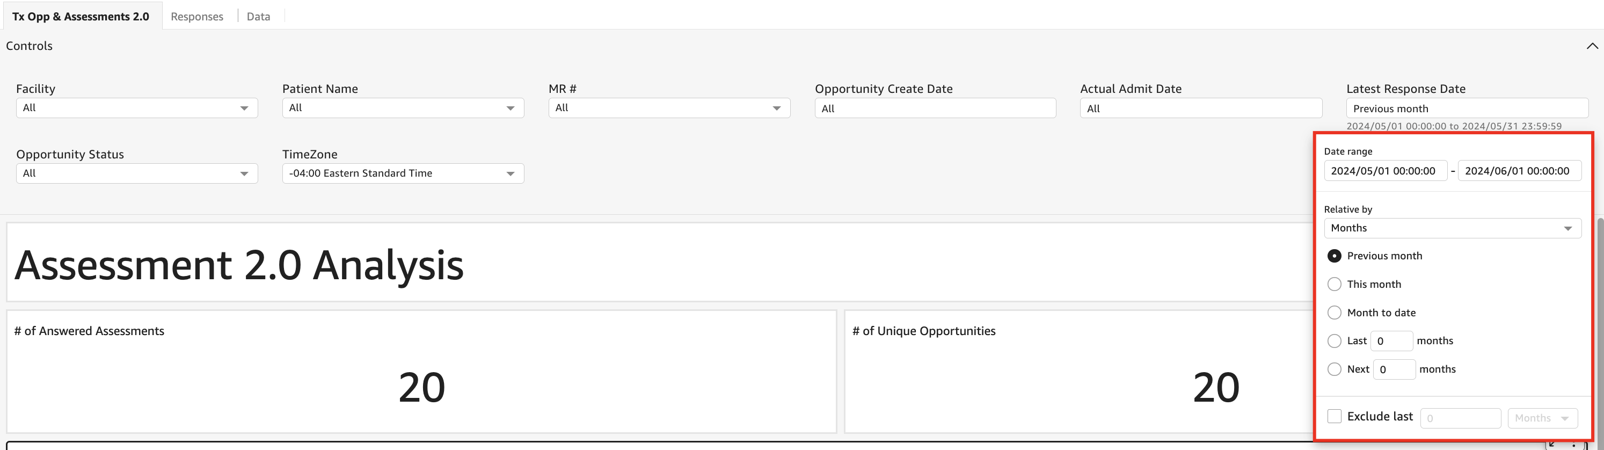Select the Previous month radio option
Viewport: 1604px width, 450px height.
click(x=1335, y=256)
